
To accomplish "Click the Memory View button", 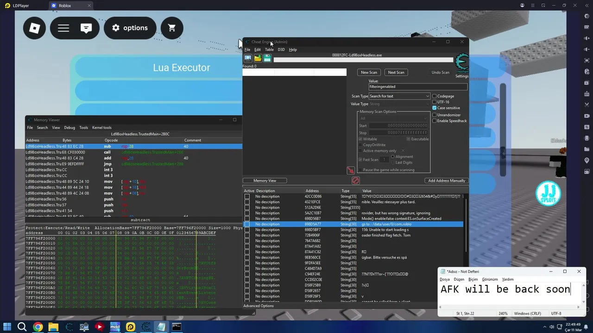I will tap(265, 180).
